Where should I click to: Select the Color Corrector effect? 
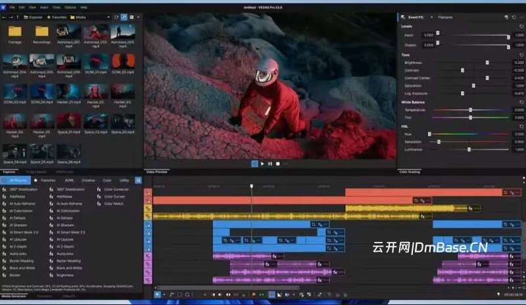(112, 189)
